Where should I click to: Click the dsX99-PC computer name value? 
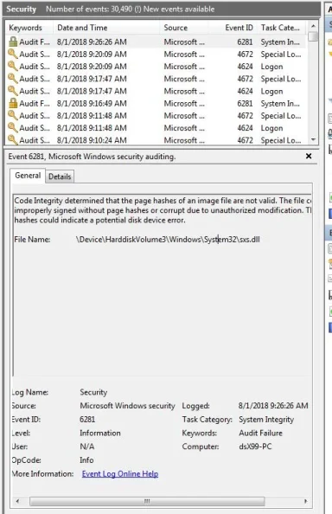tap(255, 447)
